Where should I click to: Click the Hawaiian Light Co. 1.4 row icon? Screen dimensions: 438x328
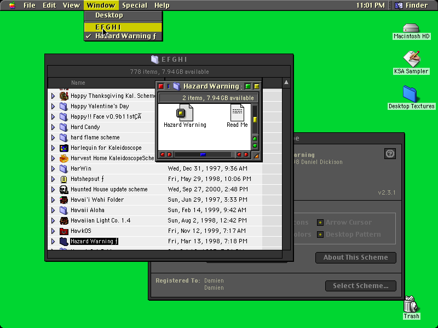pos(64,221)
